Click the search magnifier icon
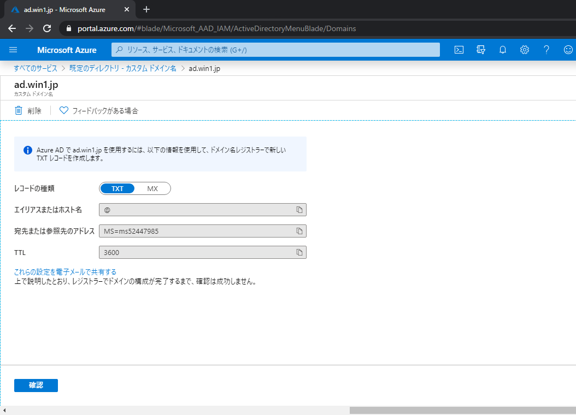This screenshot has height=415, width=576. click(119, 50)
